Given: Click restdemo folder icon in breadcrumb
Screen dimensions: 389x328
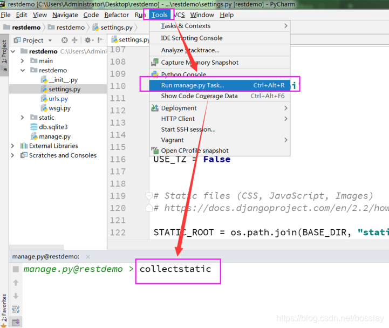Looking at the screenshot, I should tap(51, 28).
